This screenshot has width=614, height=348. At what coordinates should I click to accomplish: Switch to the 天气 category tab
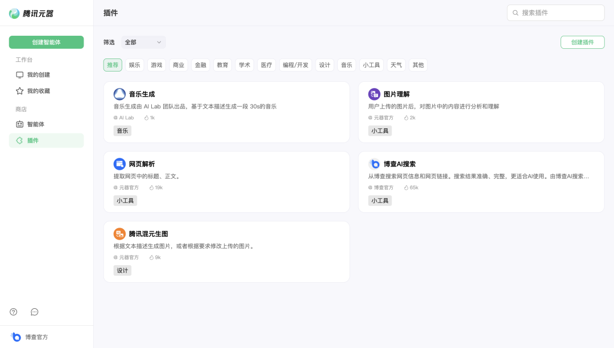[396, 65]
